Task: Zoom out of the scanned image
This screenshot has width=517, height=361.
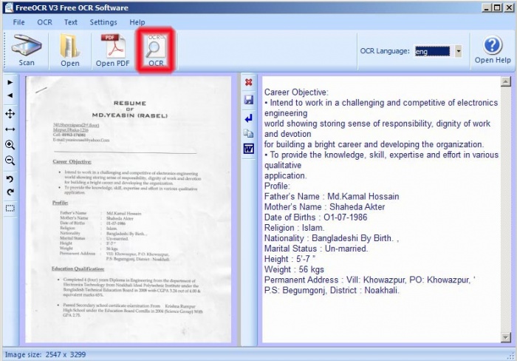Action: [10, 161]
